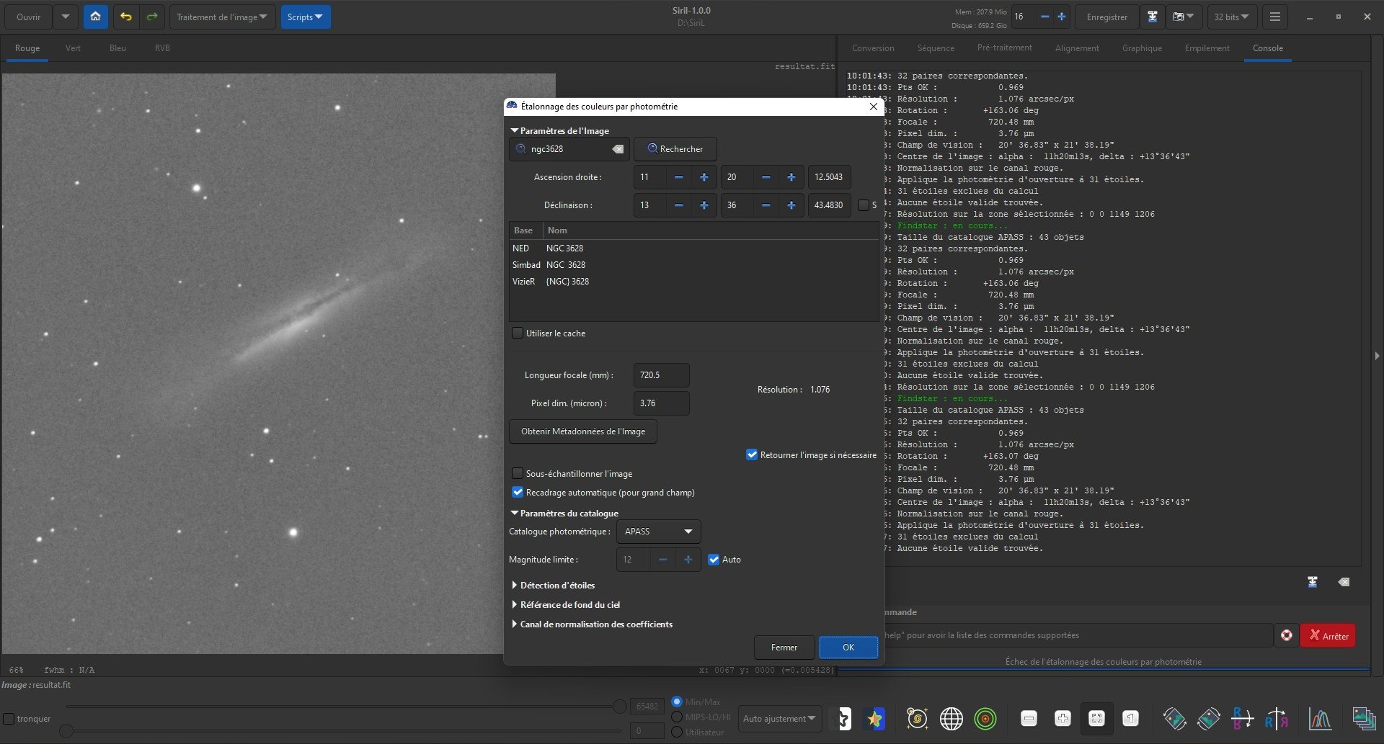Increase the right ascension hours with plus
Viewport: 1384px width, 744px height.
tap(704, 177)
